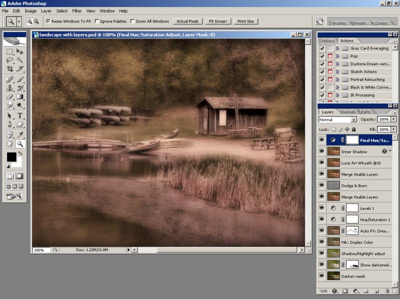The image size is (400, 300).
Task: Select the Custom Shape tool
Action: [x=20, y=124]
